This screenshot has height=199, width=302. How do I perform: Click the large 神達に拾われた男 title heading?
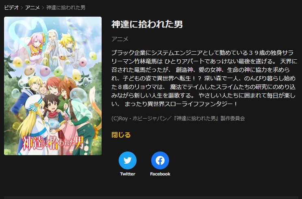[147, 24]
